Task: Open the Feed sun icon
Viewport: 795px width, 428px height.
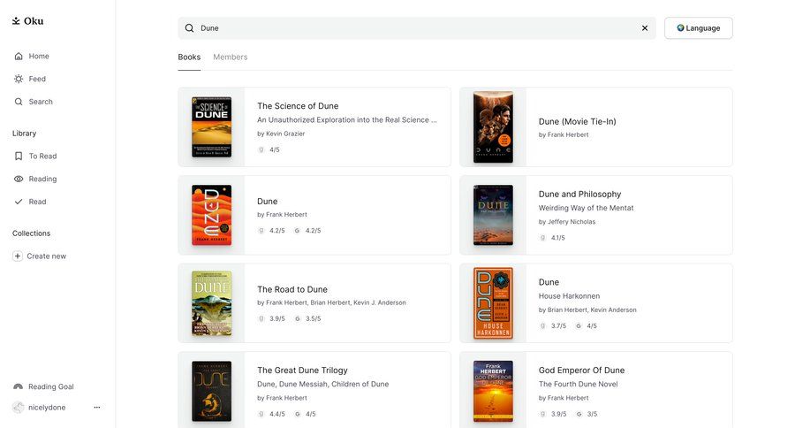Action: (x=19, y=79)
